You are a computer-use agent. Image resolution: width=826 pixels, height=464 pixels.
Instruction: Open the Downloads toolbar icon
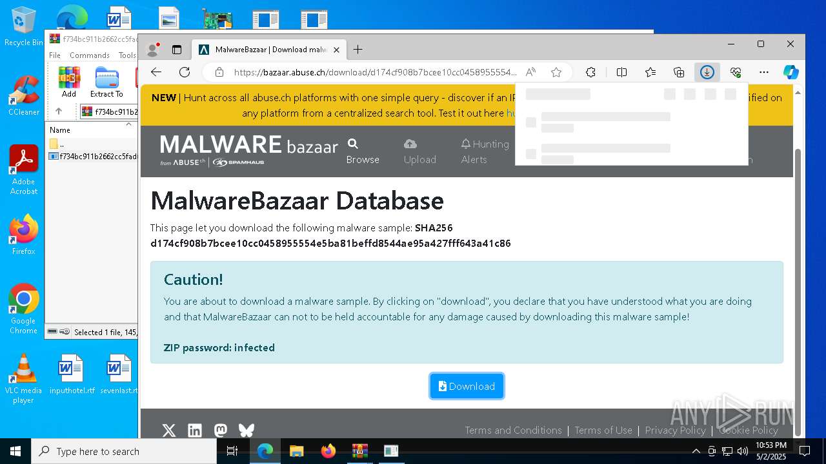[707, 72]
